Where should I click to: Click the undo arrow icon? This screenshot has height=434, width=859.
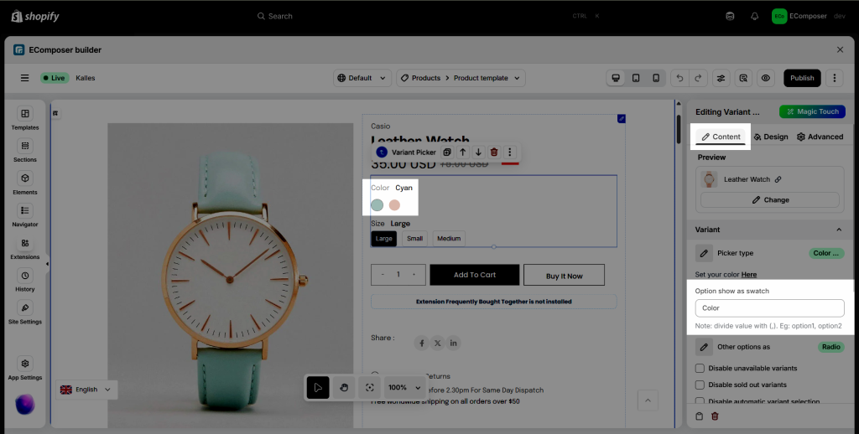(x=678, y=78)
